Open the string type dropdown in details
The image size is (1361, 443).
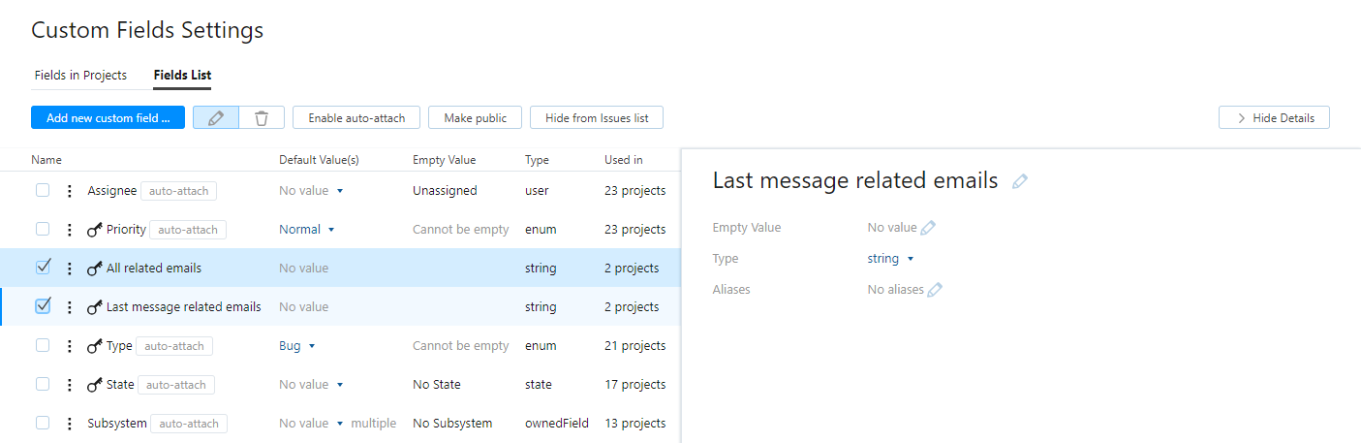pos(891,259)
